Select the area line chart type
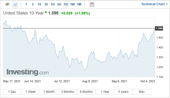 click(15, 4)
